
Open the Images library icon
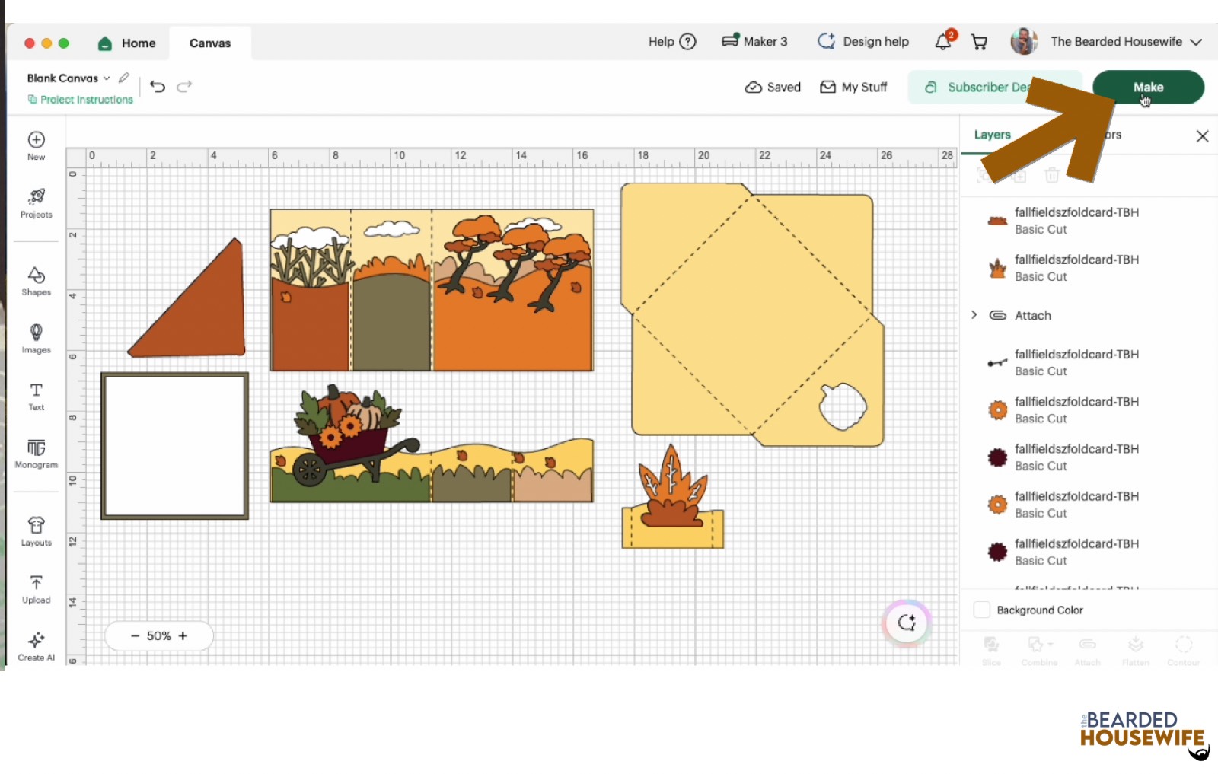click(x=36, y=339)
